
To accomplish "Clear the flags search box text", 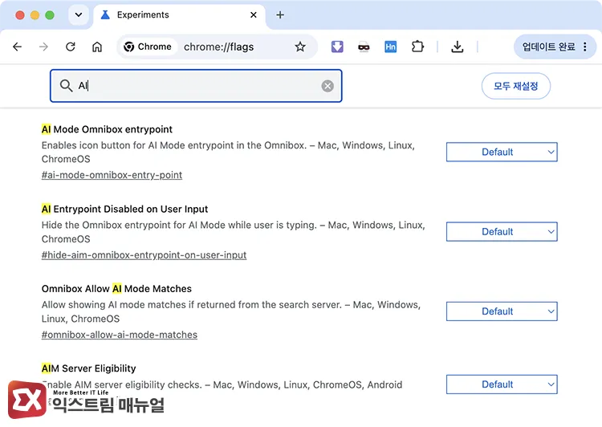I will tap(327, 86).
